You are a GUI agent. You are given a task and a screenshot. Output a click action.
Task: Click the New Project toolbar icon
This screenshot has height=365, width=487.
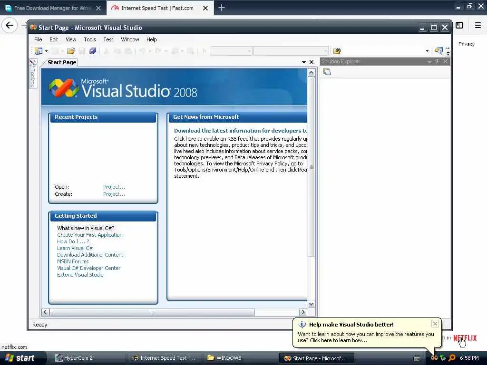click(x=39, y=51)
